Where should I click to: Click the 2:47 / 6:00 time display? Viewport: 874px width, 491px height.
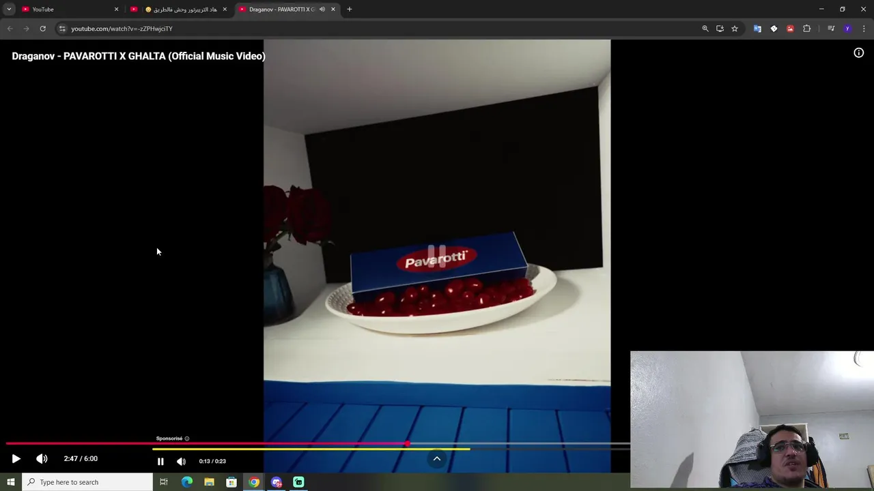click(81, 459)
